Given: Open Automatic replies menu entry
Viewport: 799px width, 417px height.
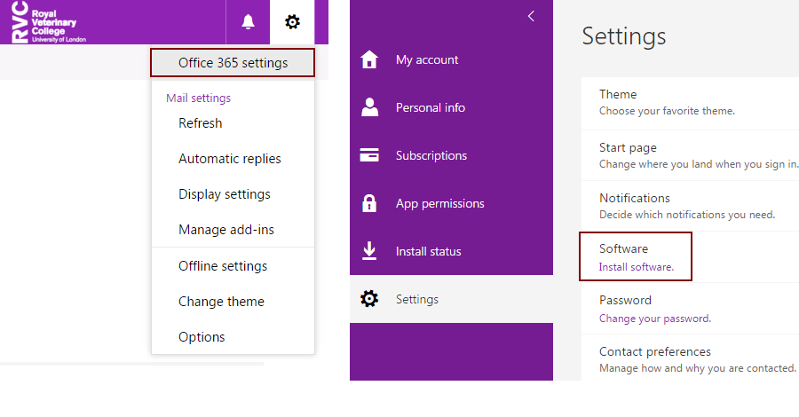Looking at the screenshot, I should point(230,159).
